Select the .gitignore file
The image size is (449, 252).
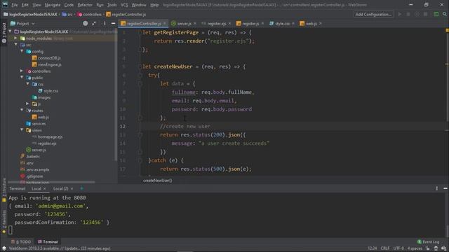34,176
